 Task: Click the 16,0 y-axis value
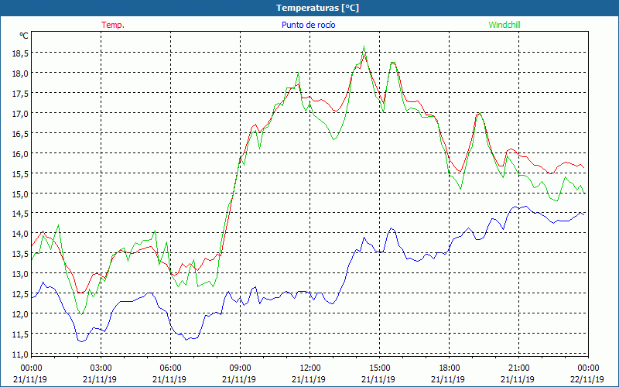point(20,153)
